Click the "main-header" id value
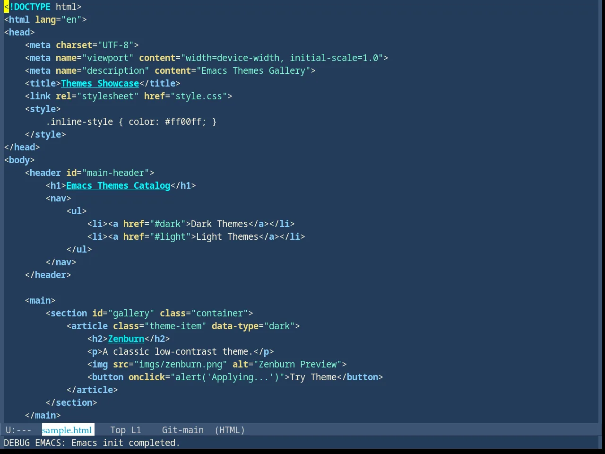This screenshot has width=605, height=454. coord(116,173)
